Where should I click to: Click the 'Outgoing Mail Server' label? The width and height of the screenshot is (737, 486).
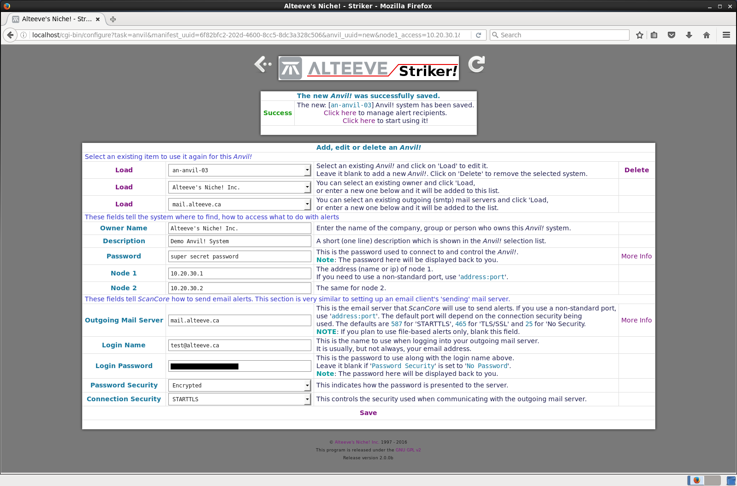tap(124, 320)
